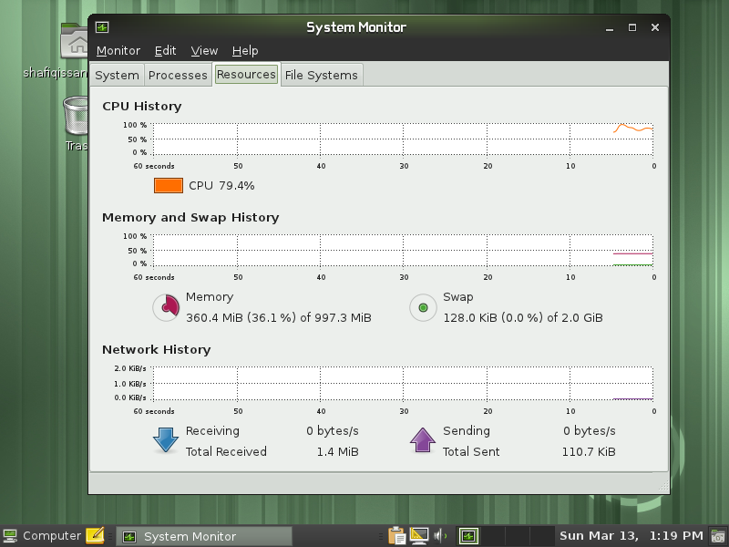Click the date and time clock
The width and height of the screenshot is (729, 547).
coord(631,536)
